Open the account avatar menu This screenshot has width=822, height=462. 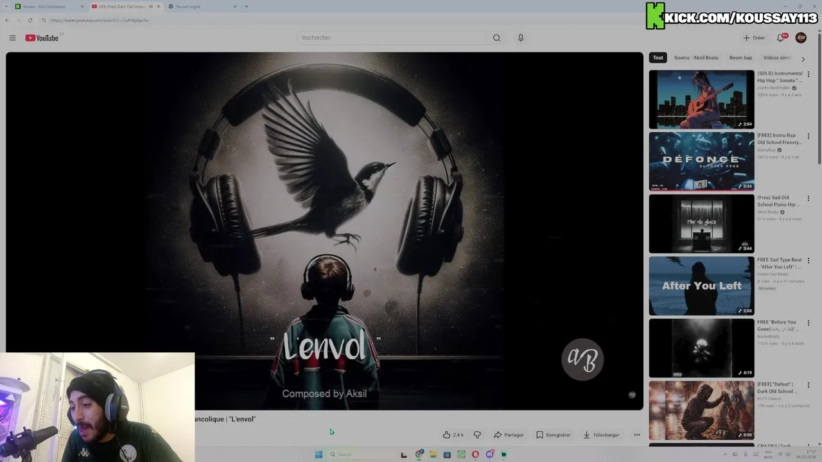coord(801,38)
